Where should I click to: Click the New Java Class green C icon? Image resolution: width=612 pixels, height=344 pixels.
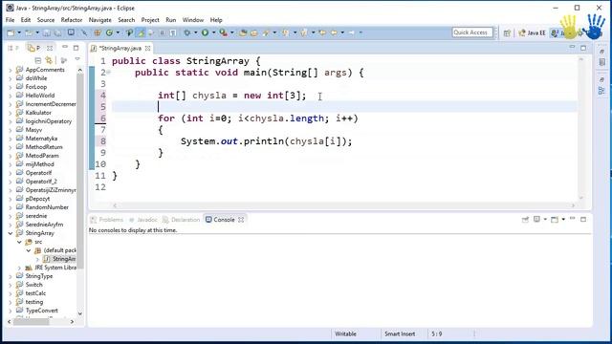[x=109, y=32]
